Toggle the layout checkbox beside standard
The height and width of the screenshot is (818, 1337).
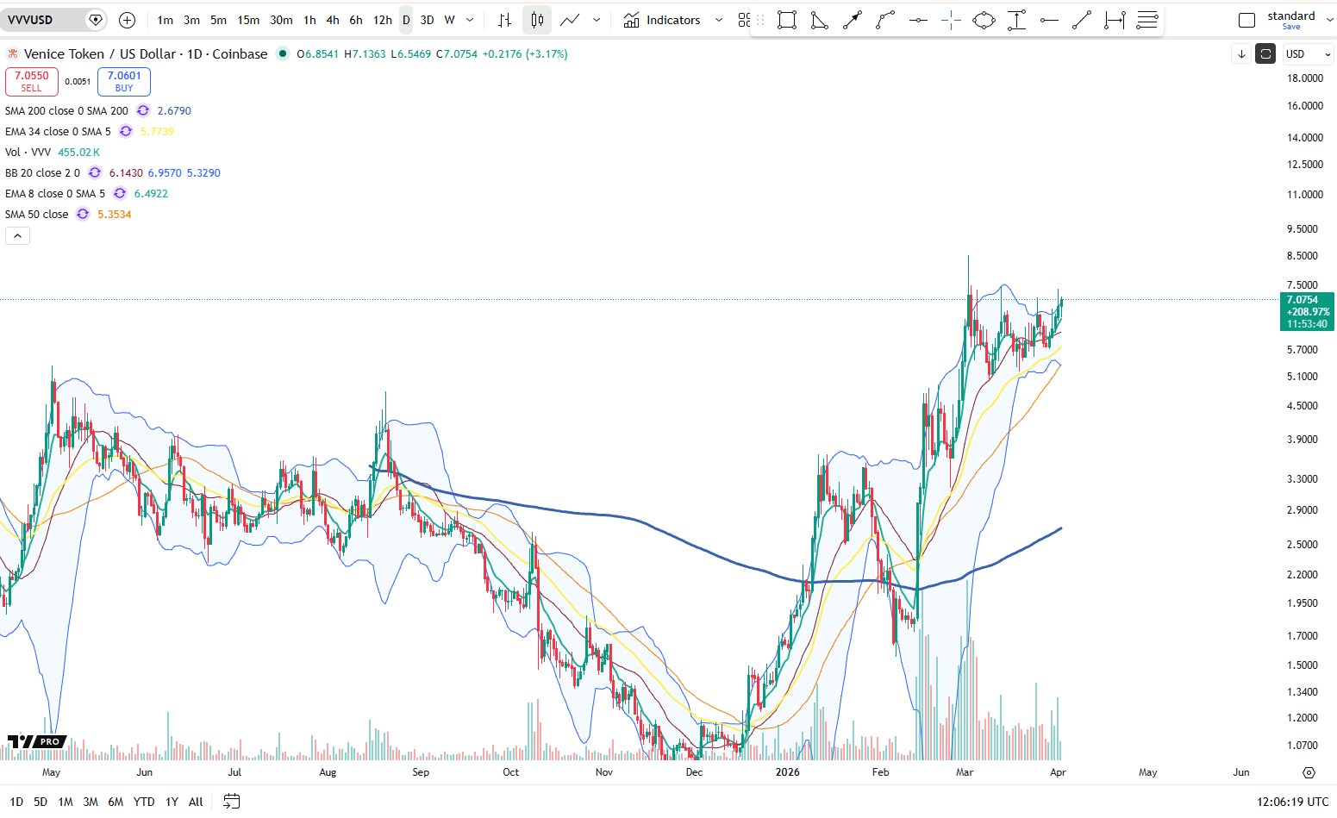1246,21
